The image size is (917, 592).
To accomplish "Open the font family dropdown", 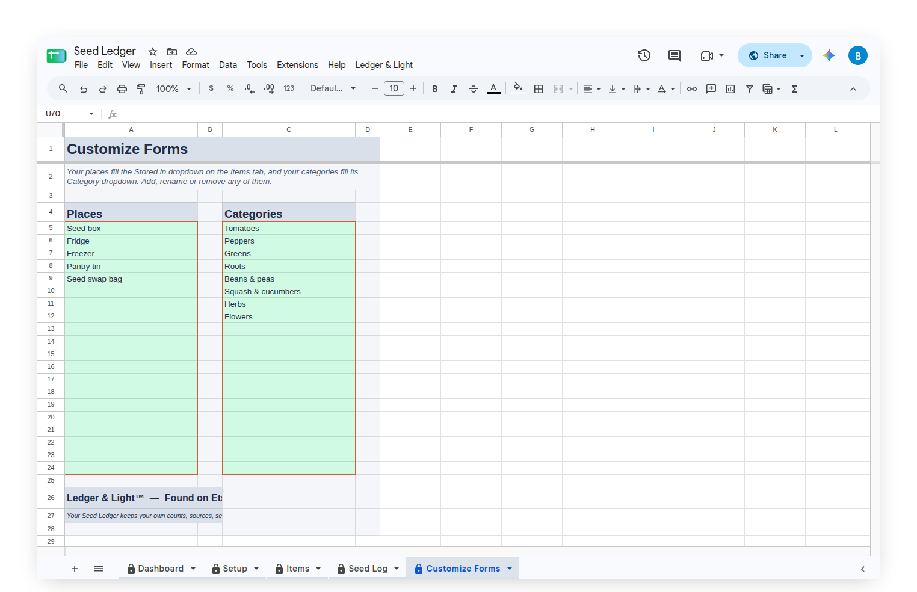I will pos(333,88).
